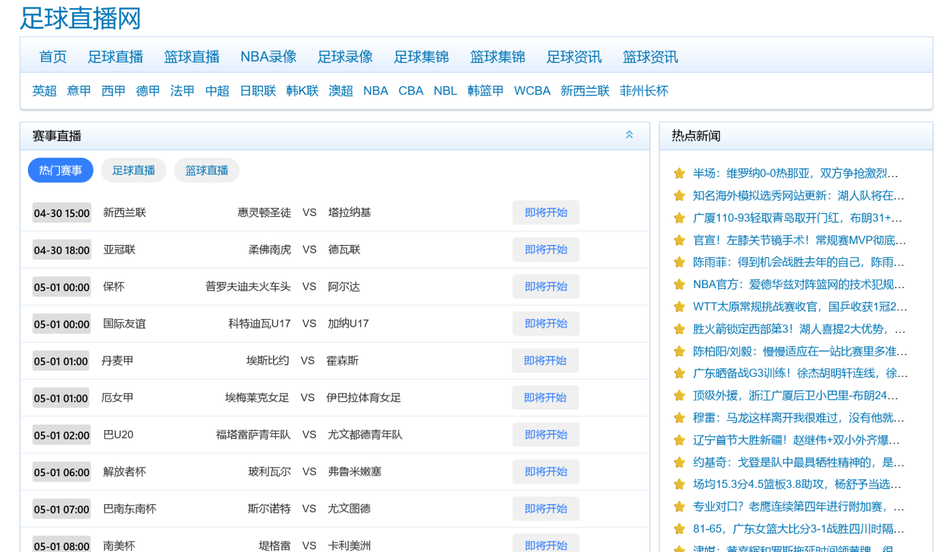Screen dimensions: 951x552
Task: Select the 新西兰联 link in the league bar
Action: tap(585, 91)
